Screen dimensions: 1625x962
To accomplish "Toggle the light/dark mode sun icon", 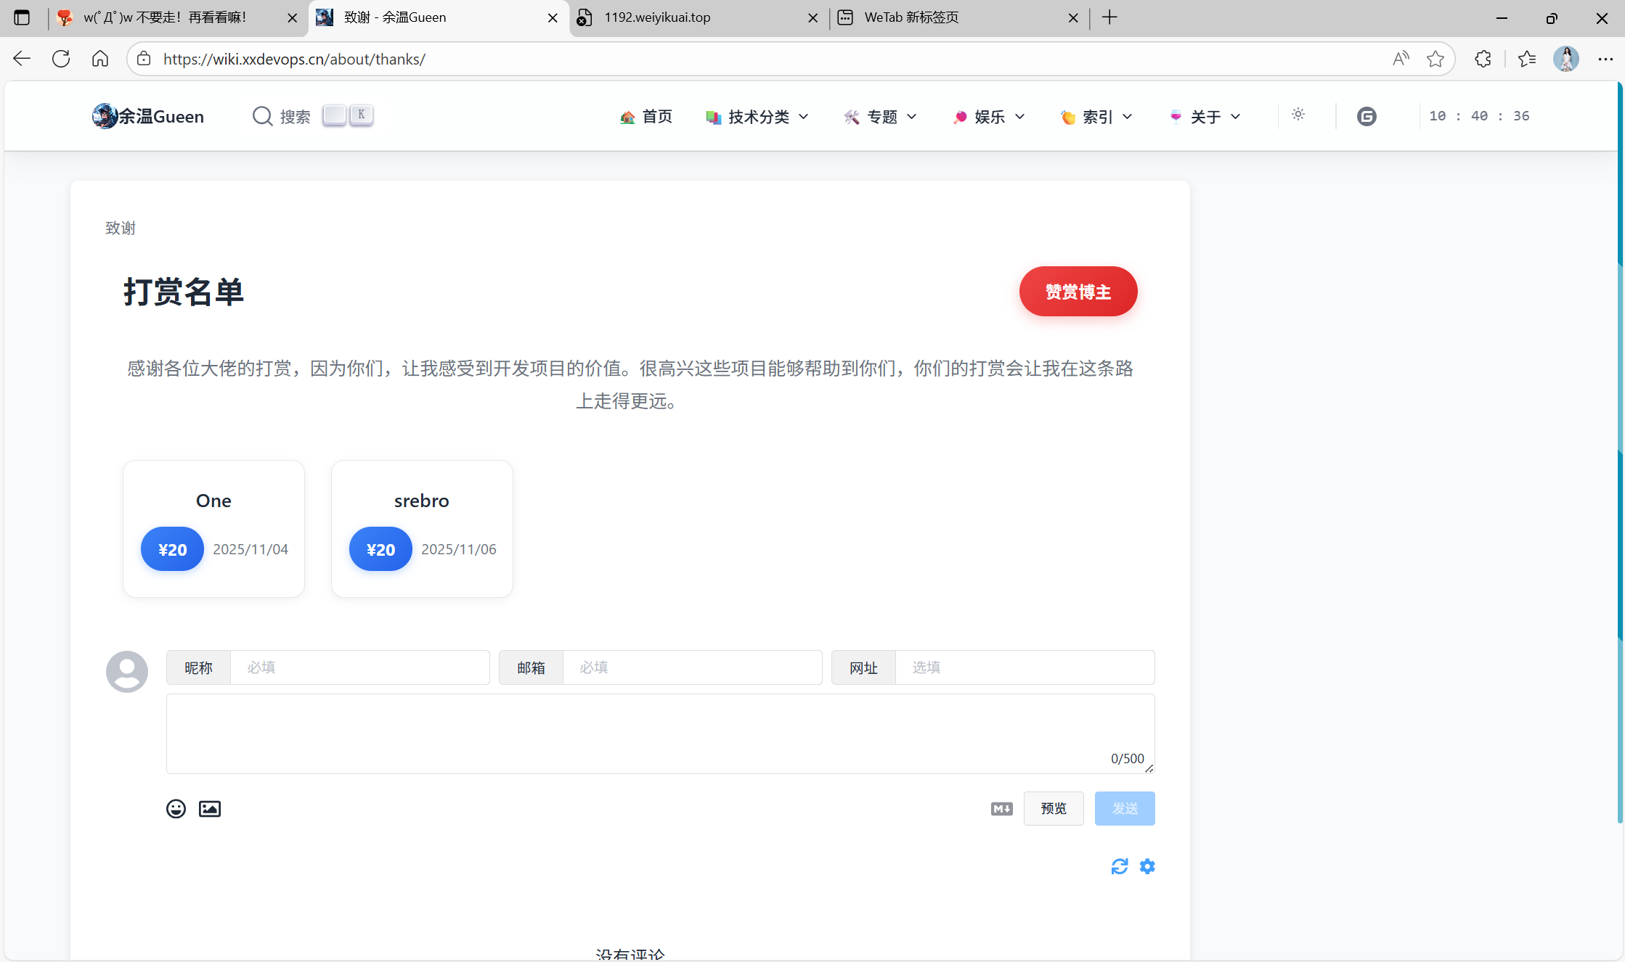I will (x=1298, y=115).
